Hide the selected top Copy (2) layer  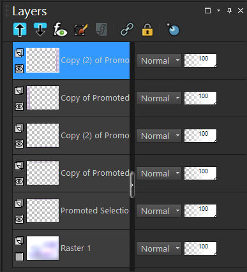coord(19,69)
